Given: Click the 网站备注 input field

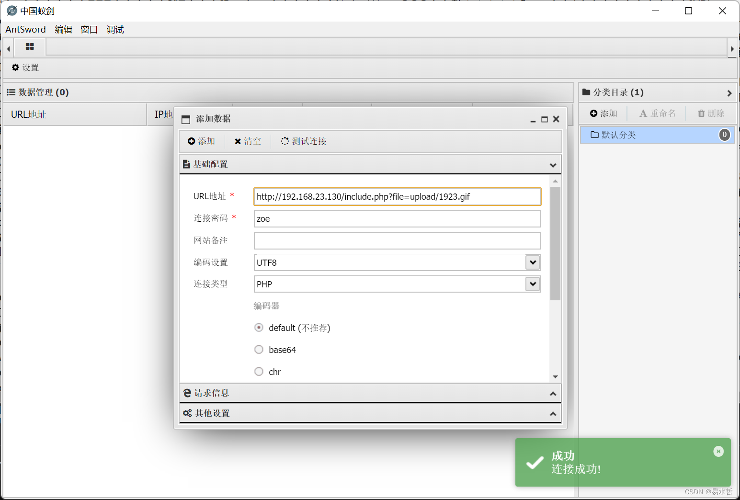Looking at the screenshot, I should click(398, 240).
